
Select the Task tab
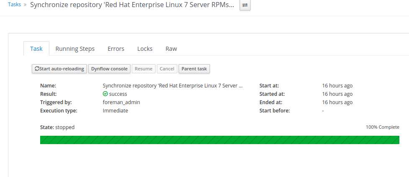tap(36, 49)
